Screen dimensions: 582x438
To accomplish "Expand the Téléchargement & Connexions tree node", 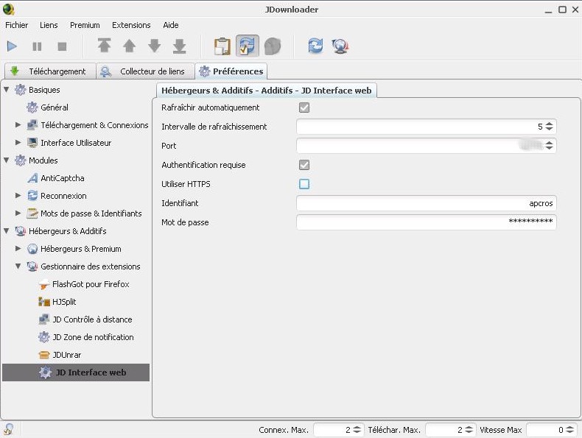I will [18, 125].
